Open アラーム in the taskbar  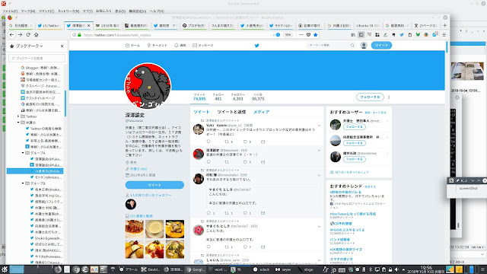tap(129, 269)
